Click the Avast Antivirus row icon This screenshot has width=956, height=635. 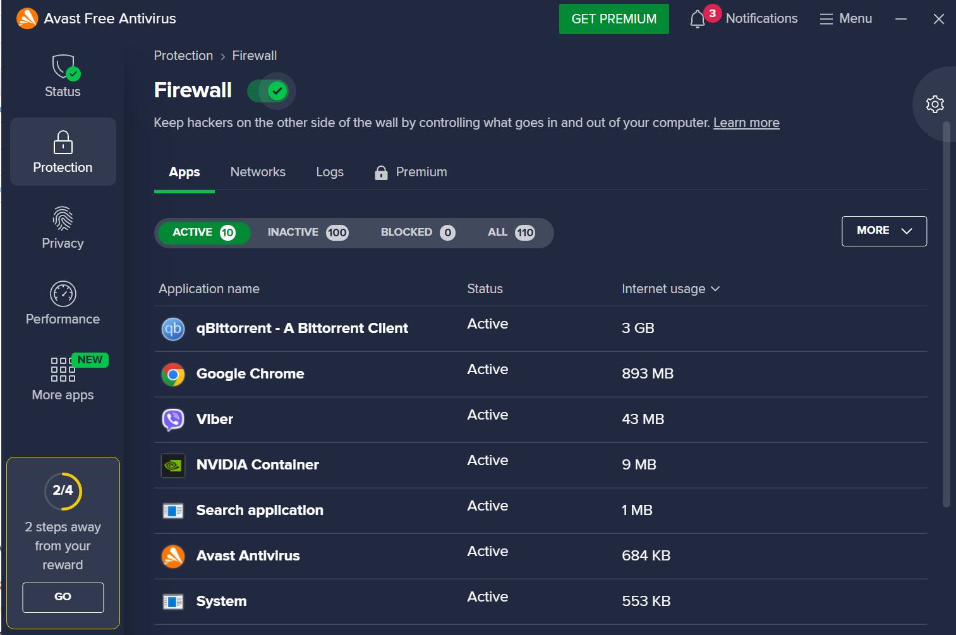pos(172,556)
